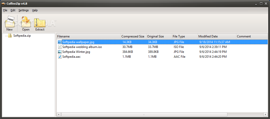
Task: Click the horizontal scrollbar left arrow
Action: pos(59,114)
